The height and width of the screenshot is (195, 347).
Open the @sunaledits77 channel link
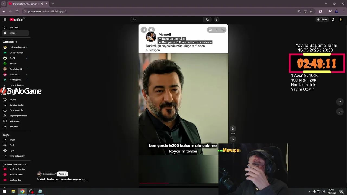click(x=49, y=174)
